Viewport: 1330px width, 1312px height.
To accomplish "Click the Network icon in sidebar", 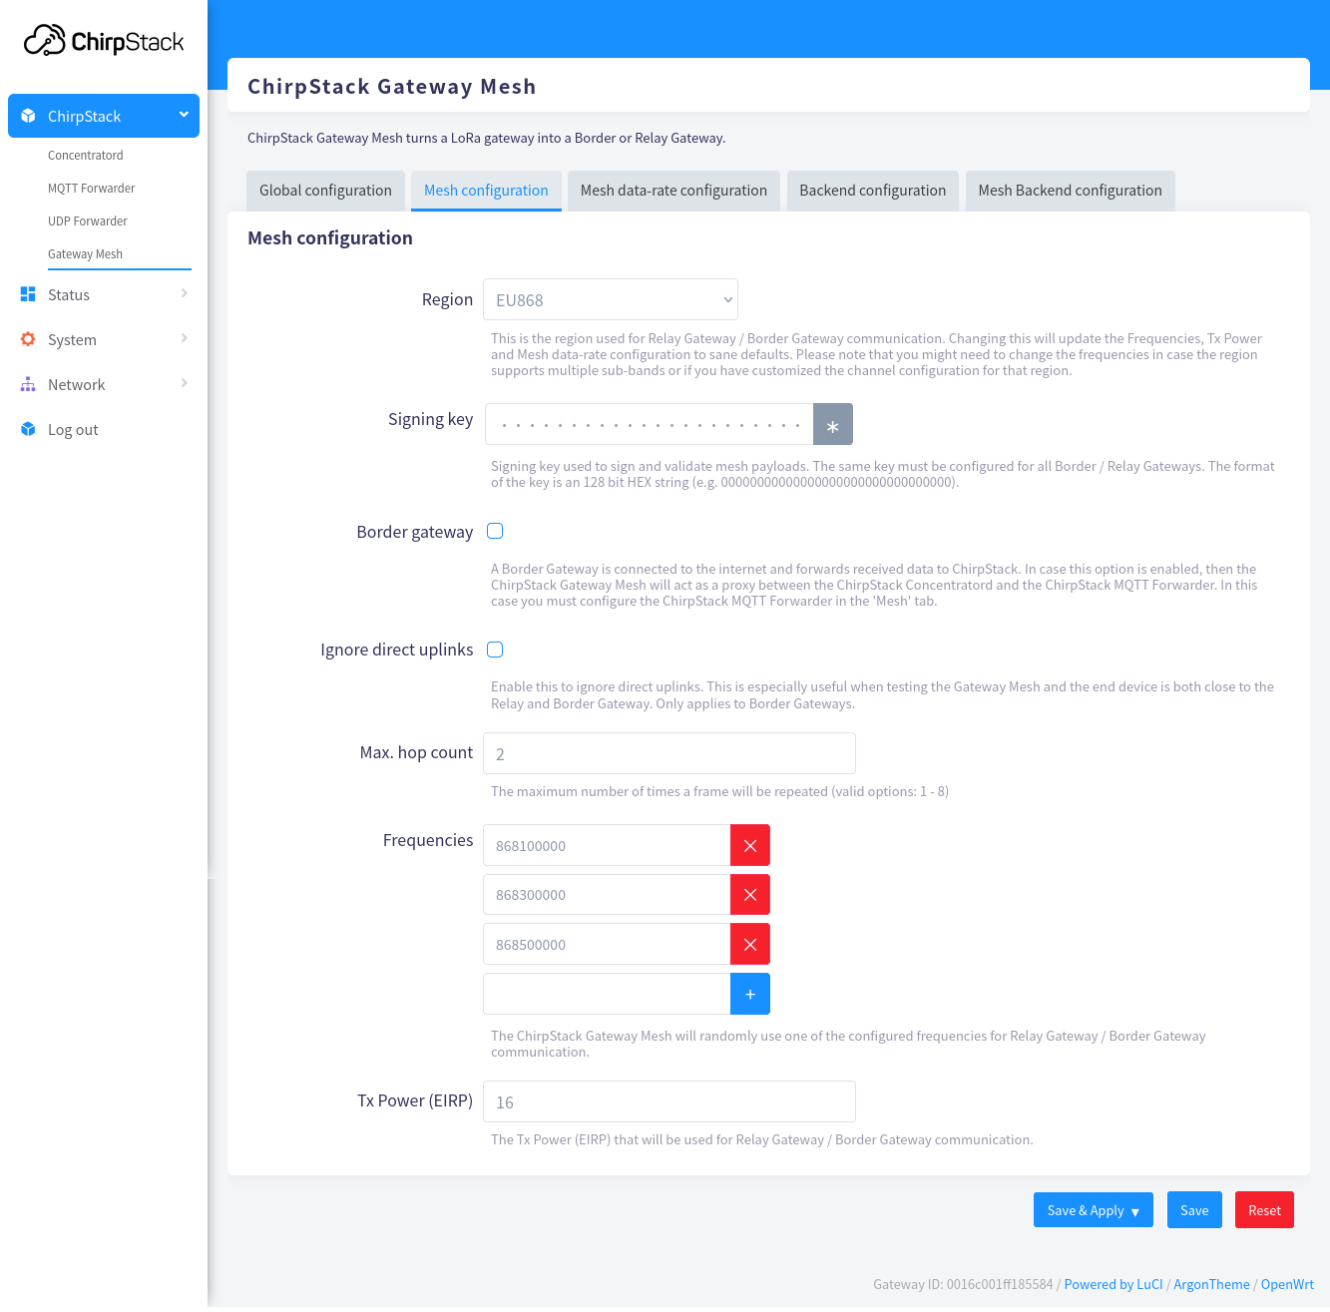I will click(28, 384).
